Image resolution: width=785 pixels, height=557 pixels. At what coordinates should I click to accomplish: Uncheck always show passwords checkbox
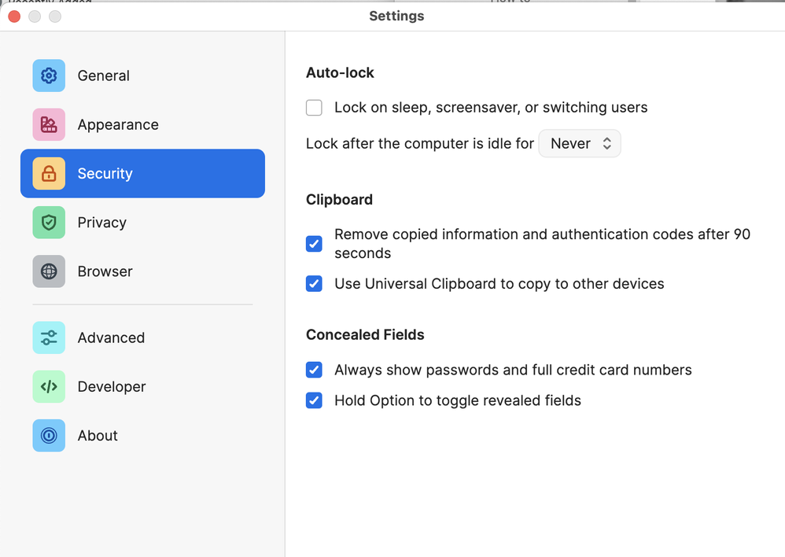click(x=314, y=370)
